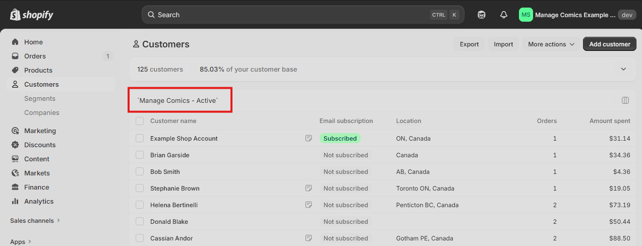642x246 pixels.
Task: Open the More actions dropdown
Action: point(551,44)
